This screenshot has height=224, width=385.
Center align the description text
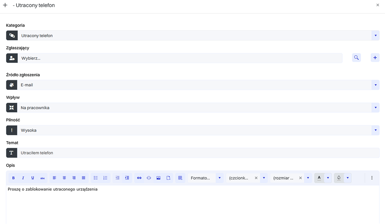tap(64, 178)
